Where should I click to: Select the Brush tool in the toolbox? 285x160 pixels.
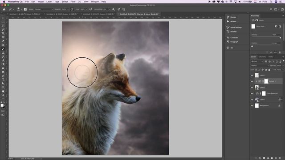[3, 48]
